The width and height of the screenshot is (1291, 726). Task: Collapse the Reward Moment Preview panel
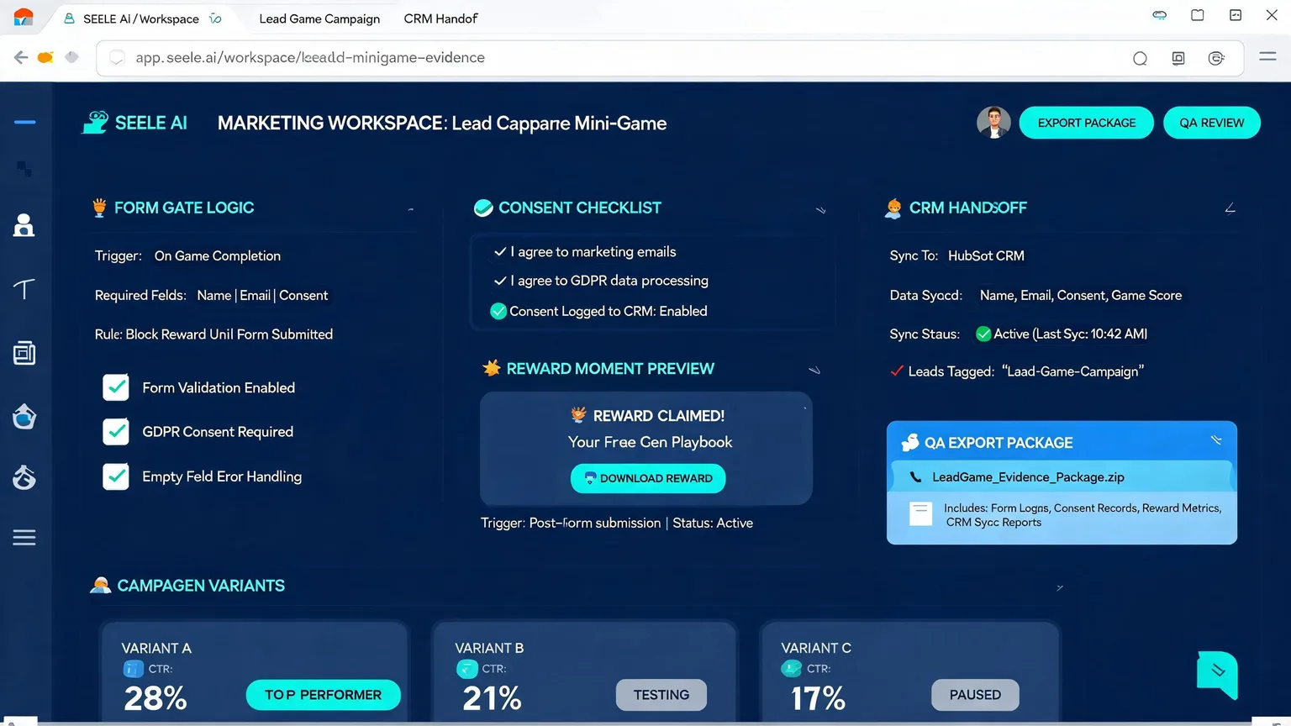click(814, 370)
